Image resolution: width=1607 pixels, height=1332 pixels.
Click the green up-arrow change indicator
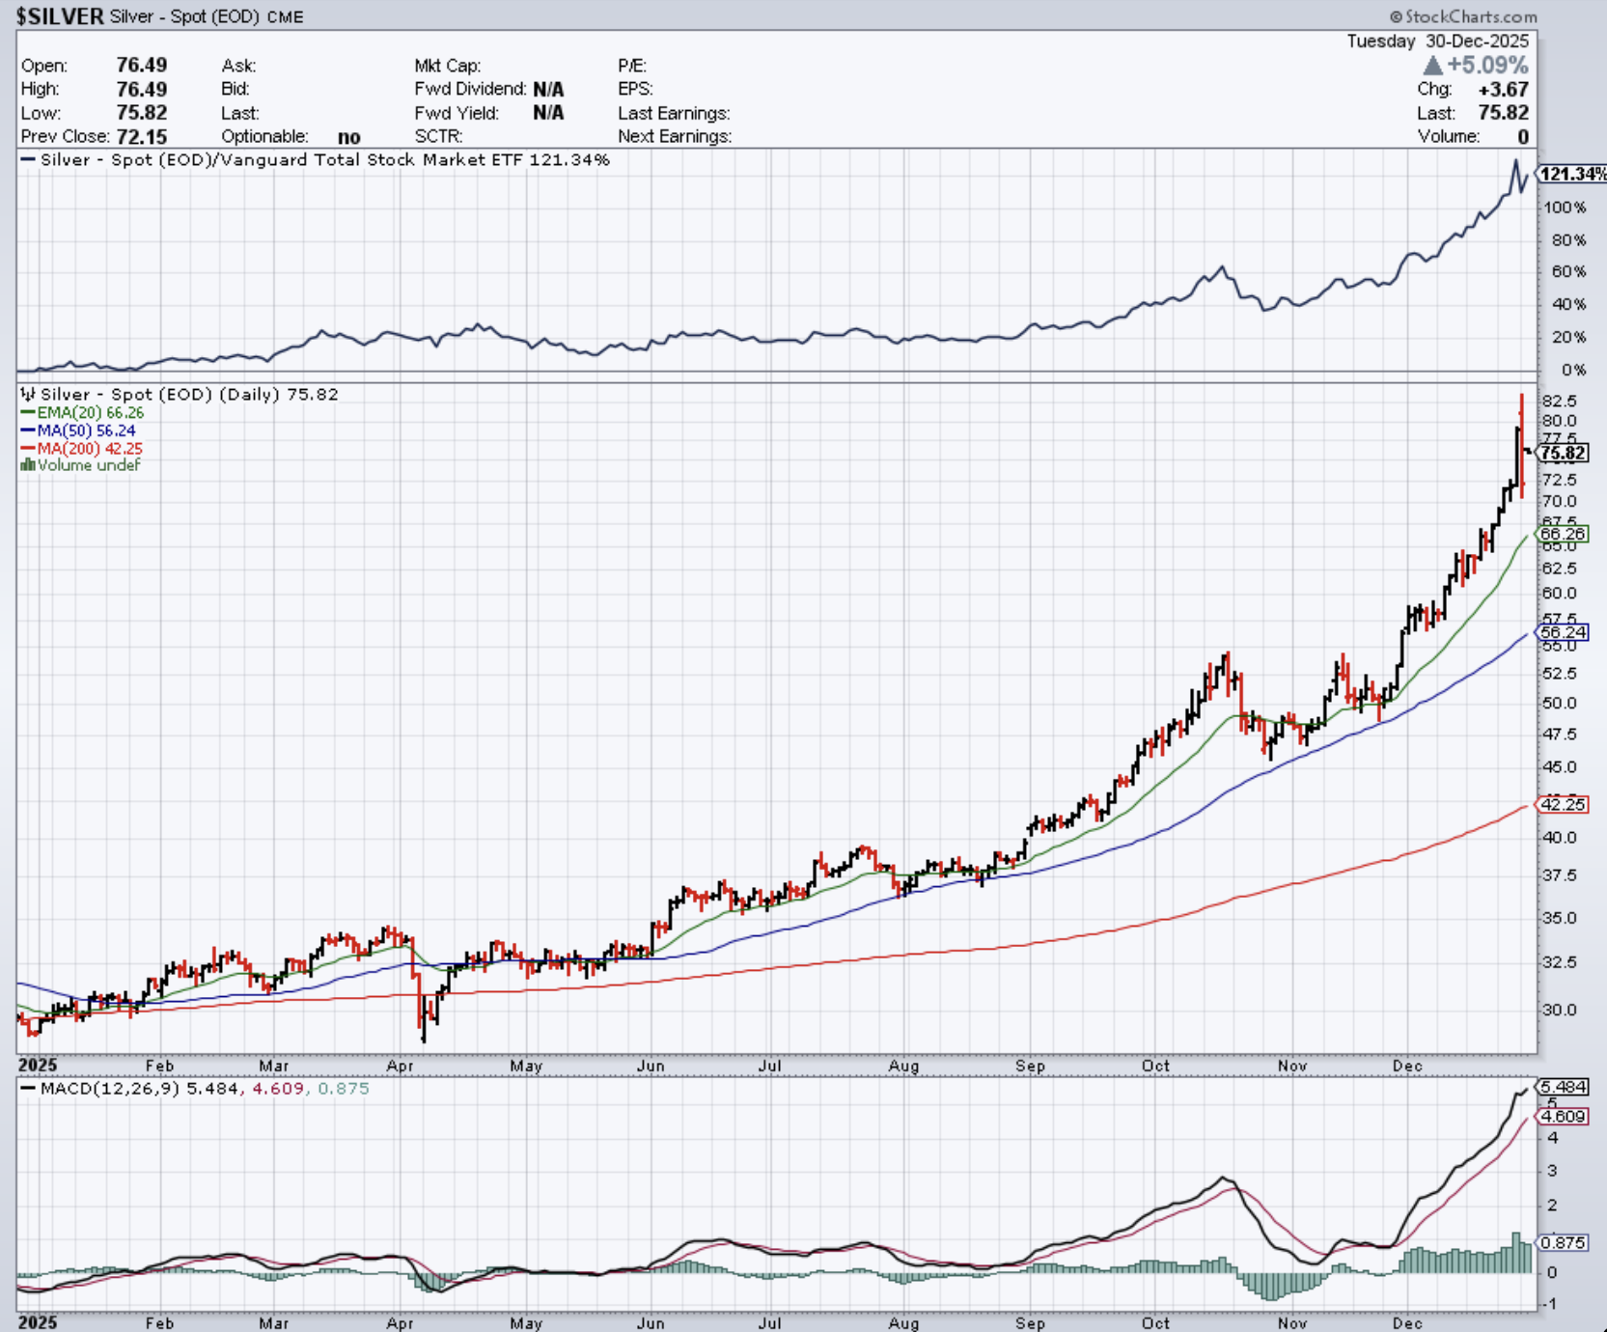click(1433, 66)
